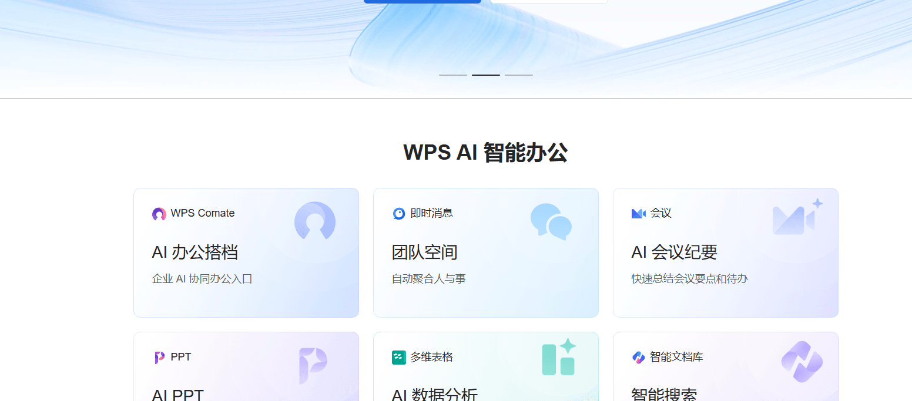Click the PPT label text

181,357
